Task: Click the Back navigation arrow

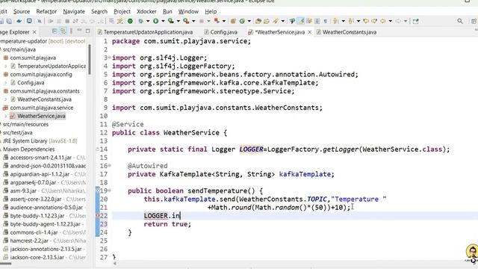Action: (x=382, y=21)
